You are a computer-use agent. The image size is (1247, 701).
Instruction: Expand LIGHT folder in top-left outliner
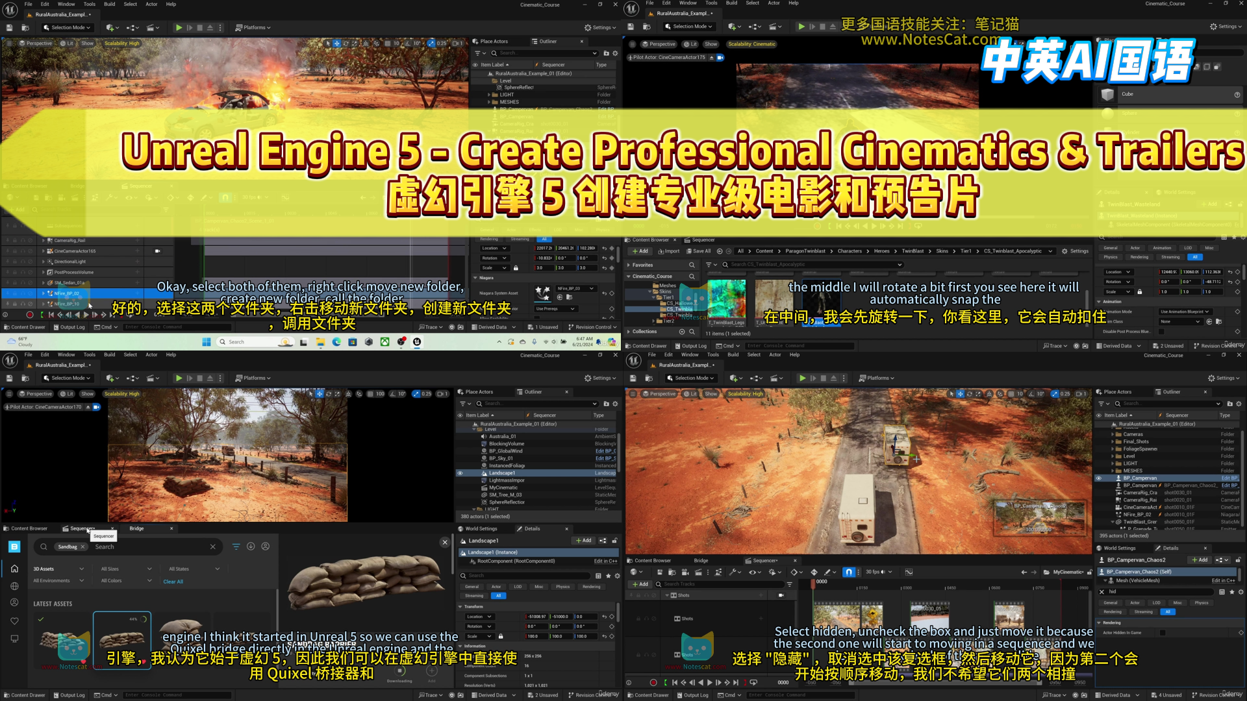click(x=489, y=95)
